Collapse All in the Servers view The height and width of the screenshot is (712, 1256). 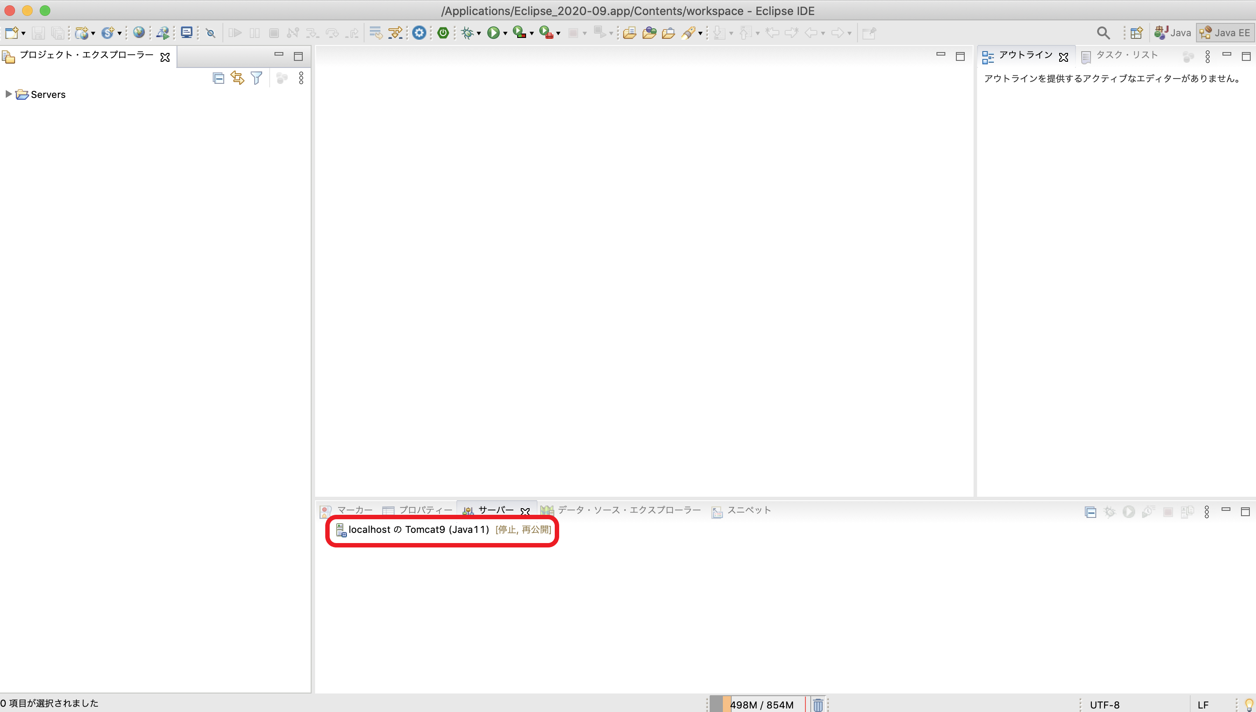(1090, 512)
